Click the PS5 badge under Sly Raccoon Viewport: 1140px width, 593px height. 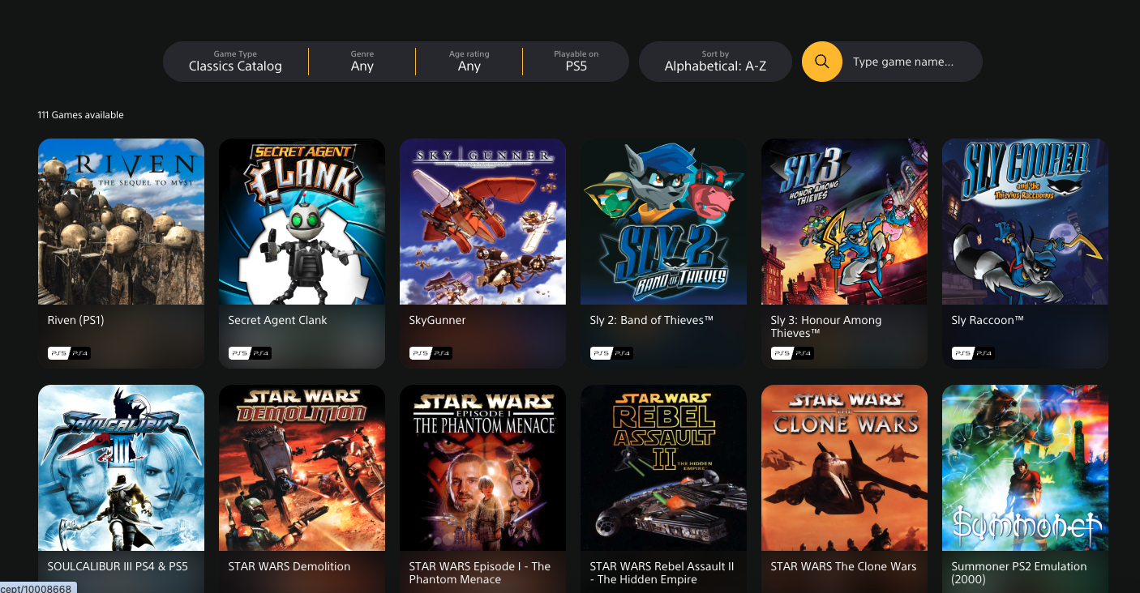962,353
